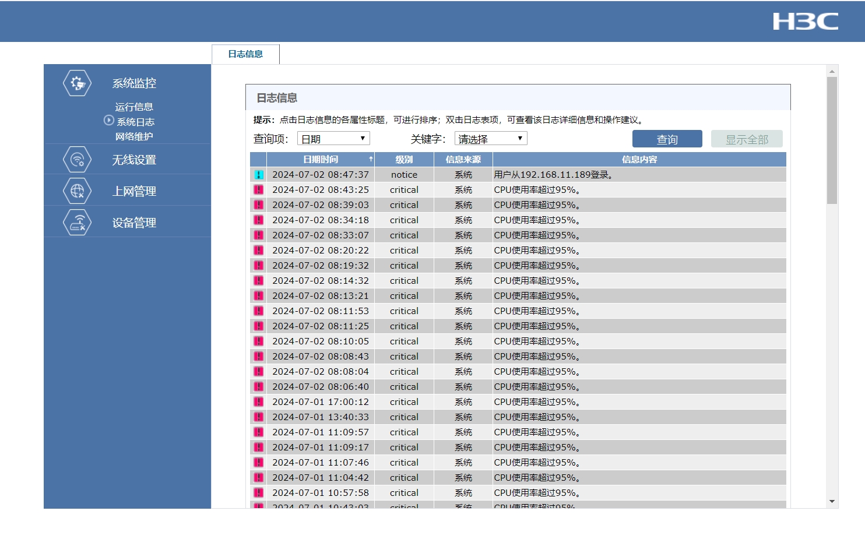Open 运行信息 in the sidebar

tap(134, 107)
